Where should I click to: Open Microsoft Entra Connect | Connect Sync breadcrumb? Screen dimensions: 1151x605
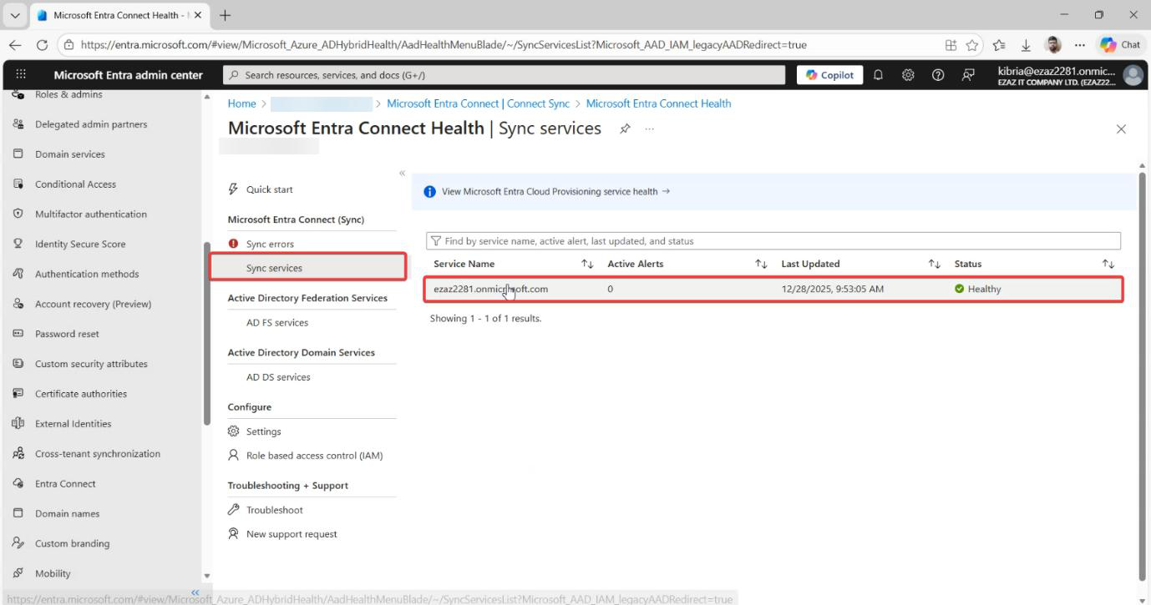coord(478,103)
